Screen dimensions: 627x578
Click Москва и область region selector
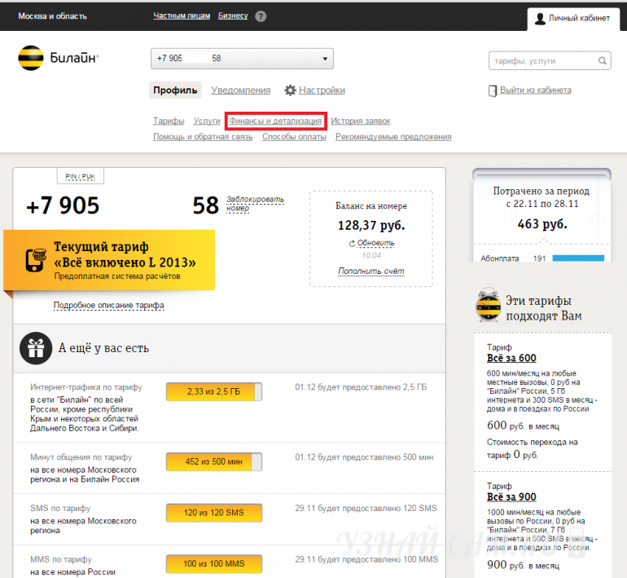[x=52, y=16]
